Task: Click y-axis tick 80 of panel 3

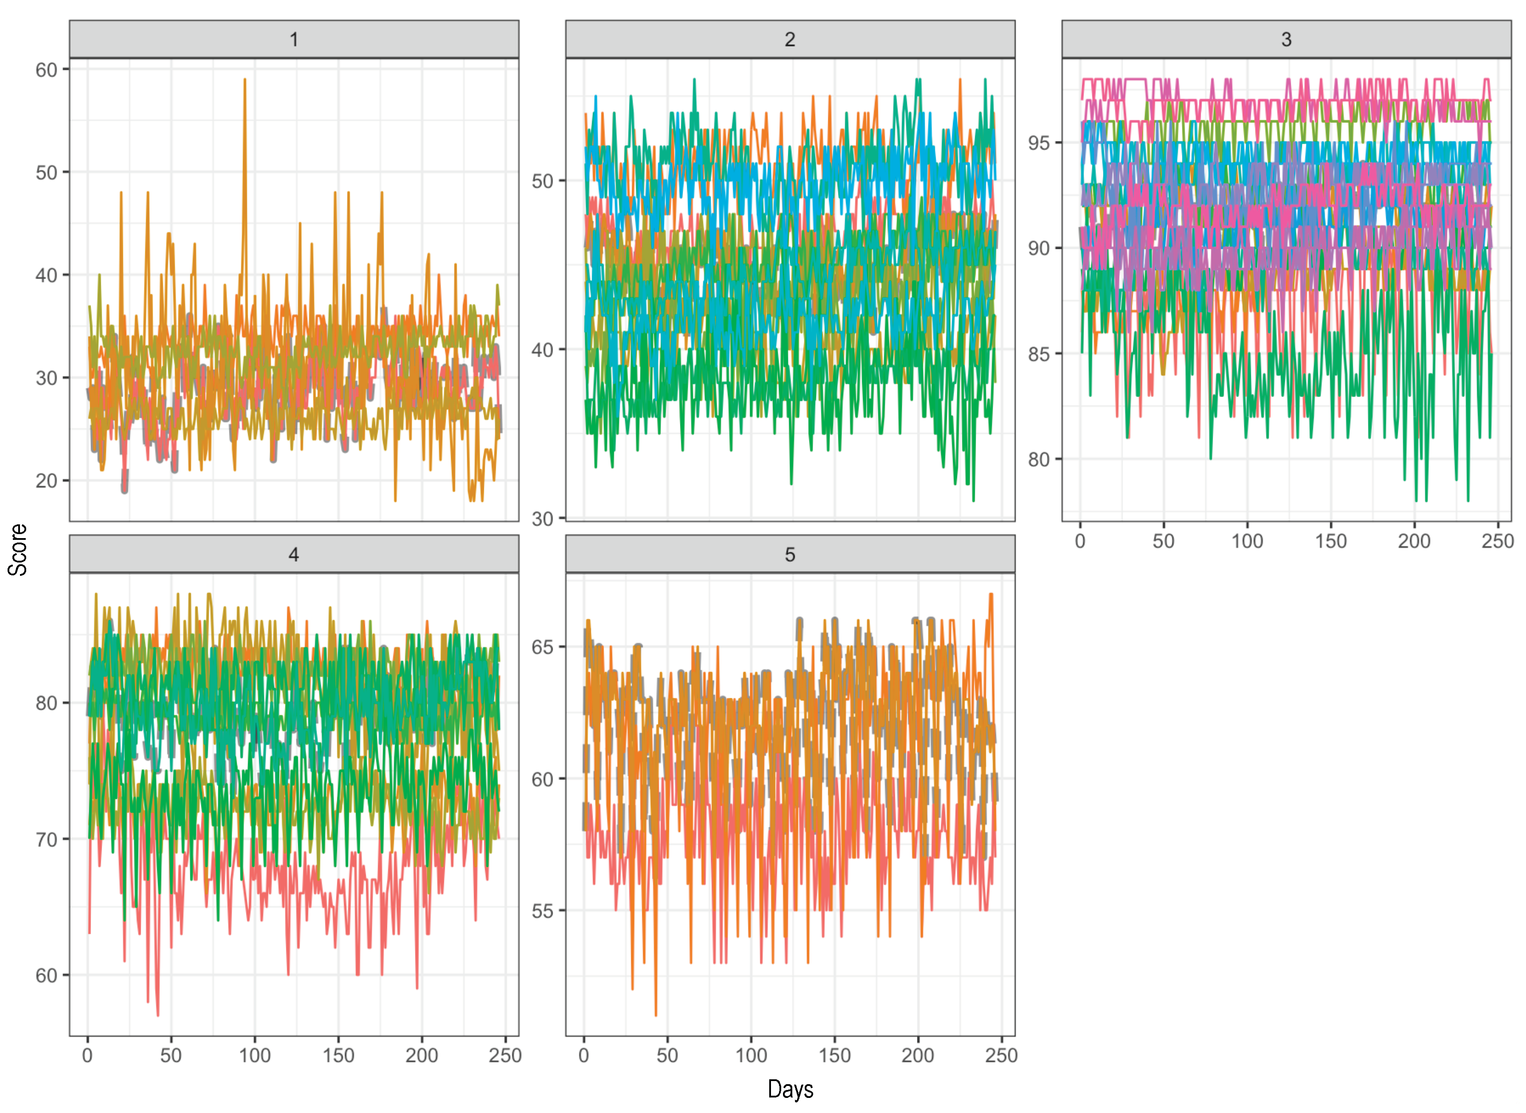Action: coord(1039,460)
